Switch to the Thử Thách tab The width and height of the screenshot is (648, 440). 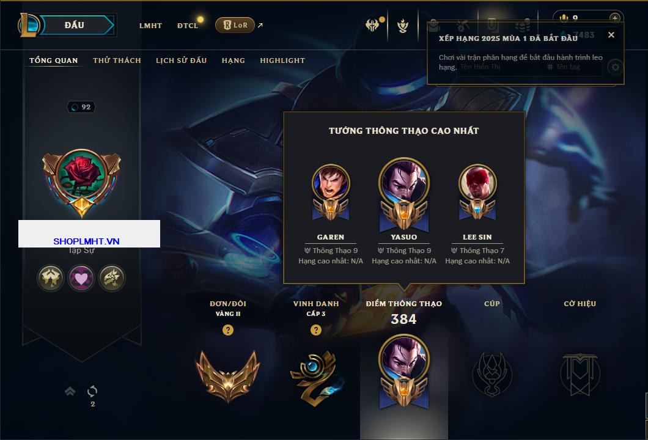[x=117, y=61]
